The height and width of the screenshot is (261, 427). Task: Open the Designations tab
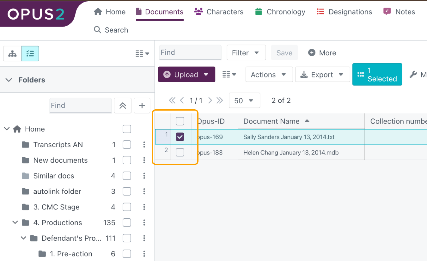click(345, 12)
